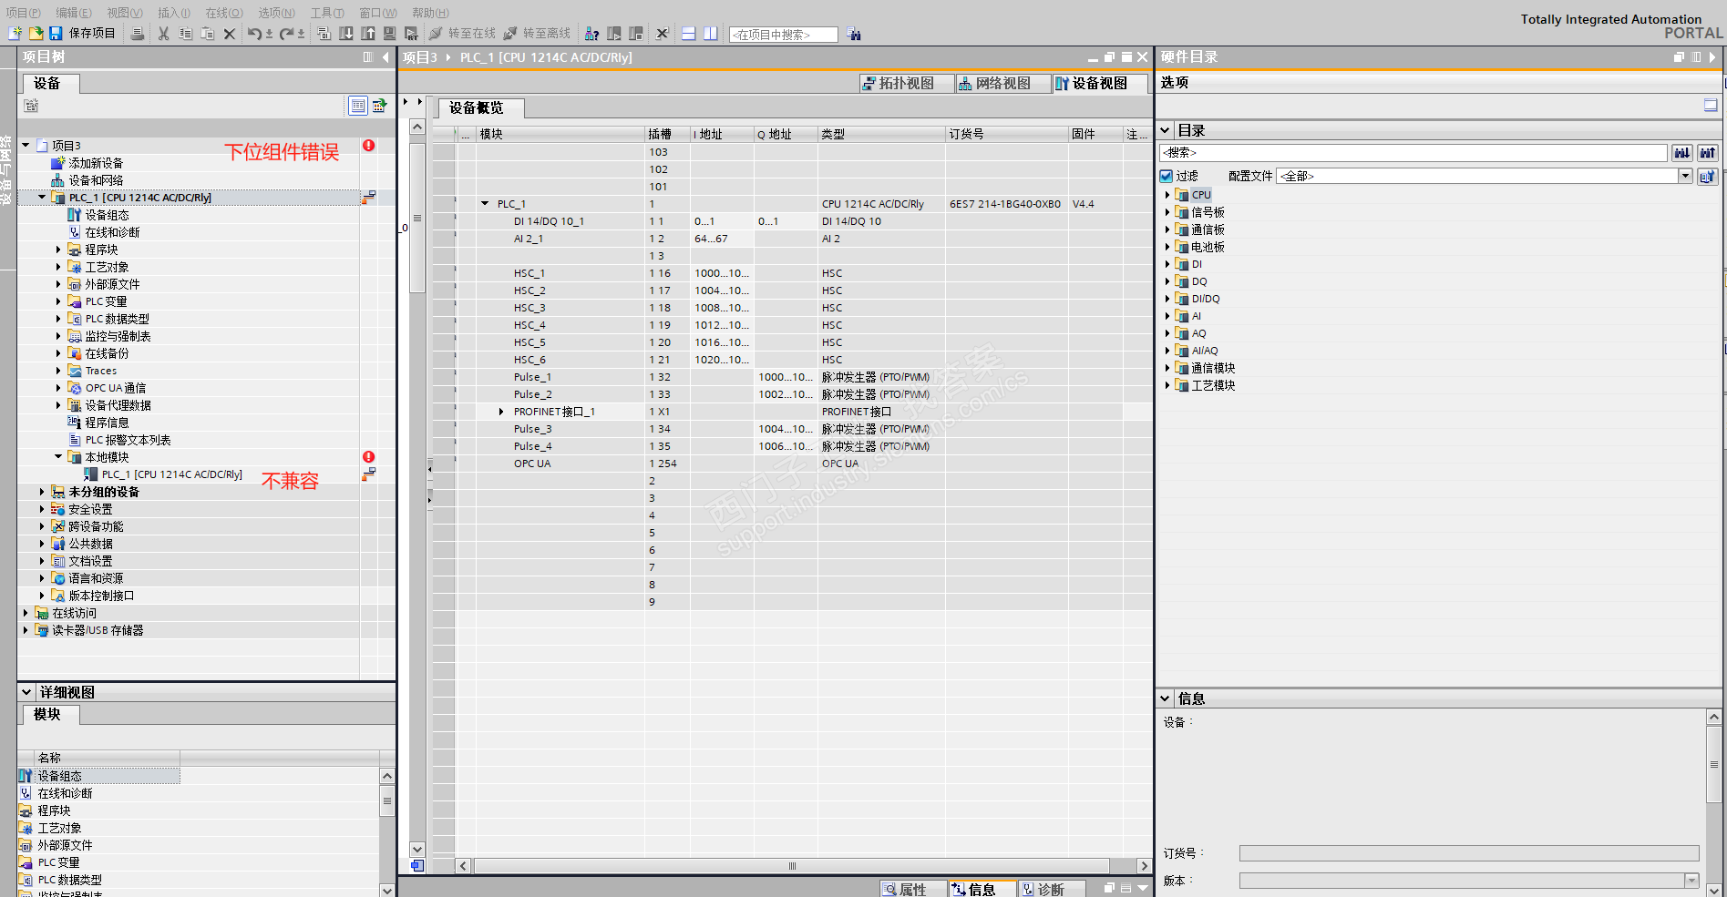The width and height of the screenshot is (1727, 897).
Task: Click the horizontal scrollbar of device overview
Action: pos(791,866)
